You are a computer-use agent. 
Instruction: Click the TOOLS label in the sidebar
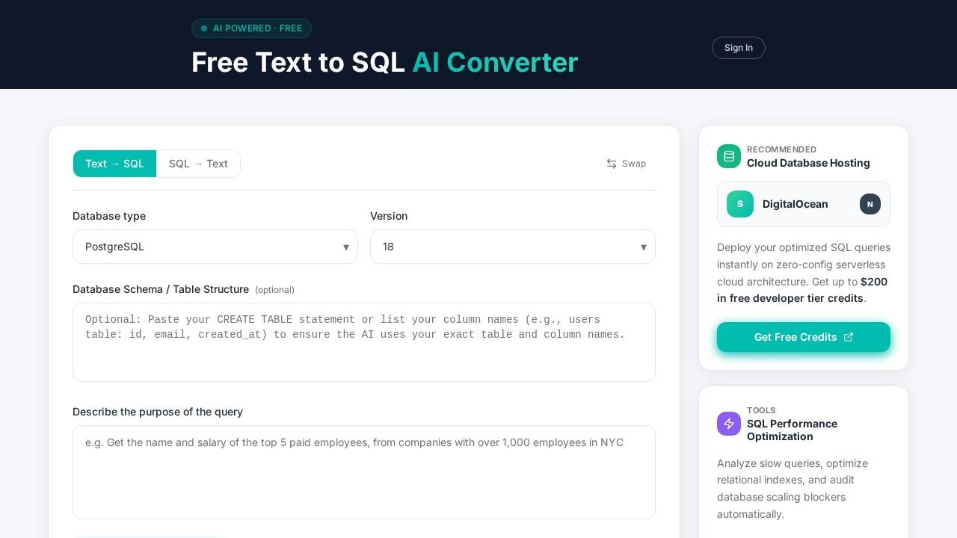pyautogui.click(x=761, y=410)
